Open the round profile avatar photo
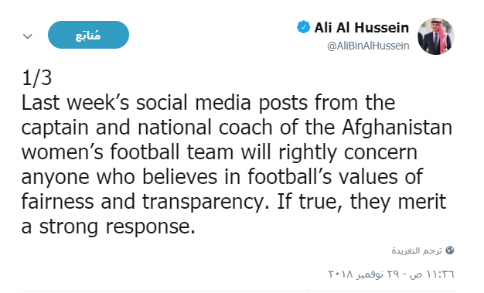 coord(436,36)
